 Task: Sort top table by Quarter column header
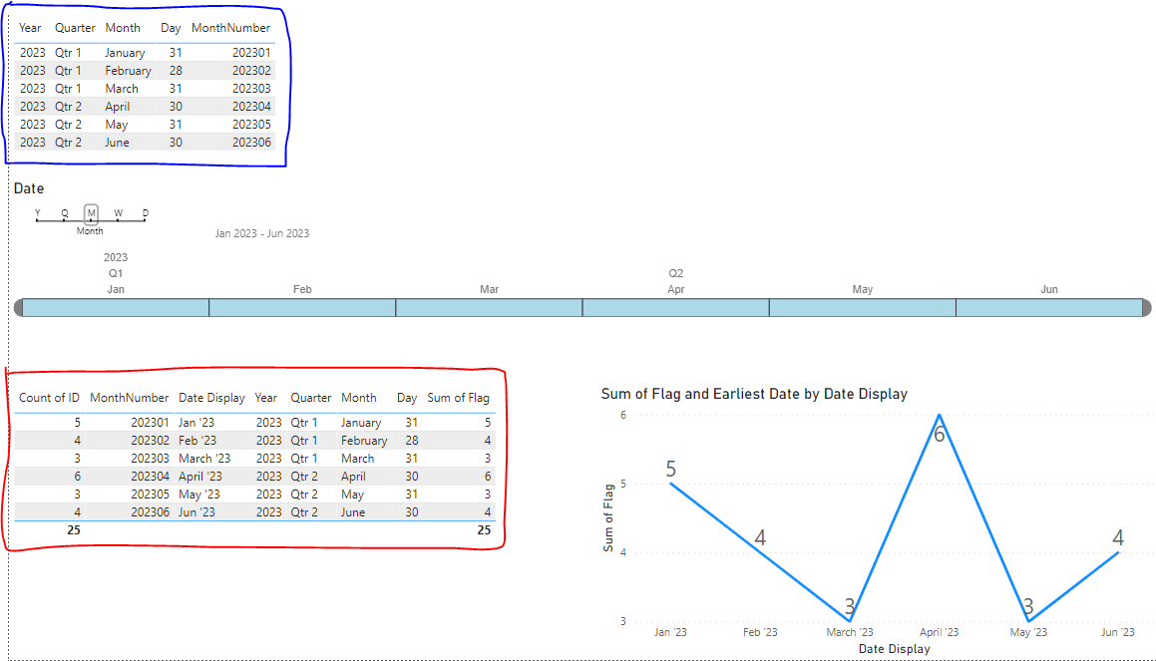(x=75, y=28)
